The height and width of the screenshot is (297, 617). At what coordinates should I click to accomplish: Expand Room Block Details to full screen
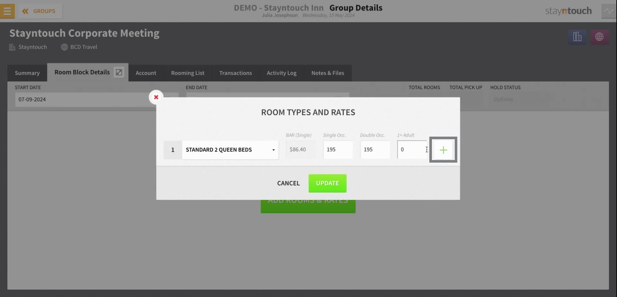point(119,72)
